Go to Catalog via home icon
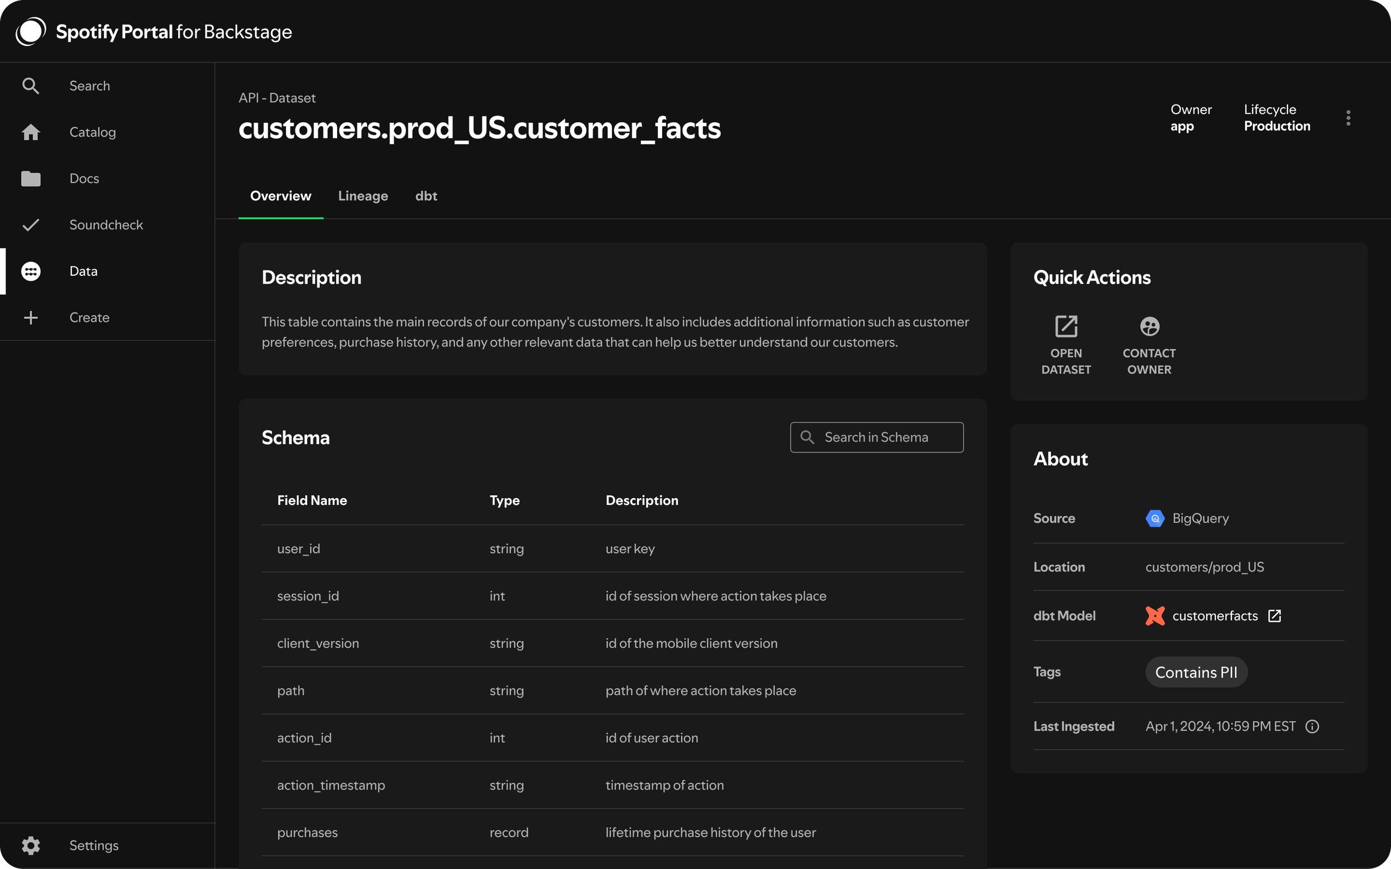The width and height of the screenshot is (1391, 869). pyautogui.click(x=31, y=132)
